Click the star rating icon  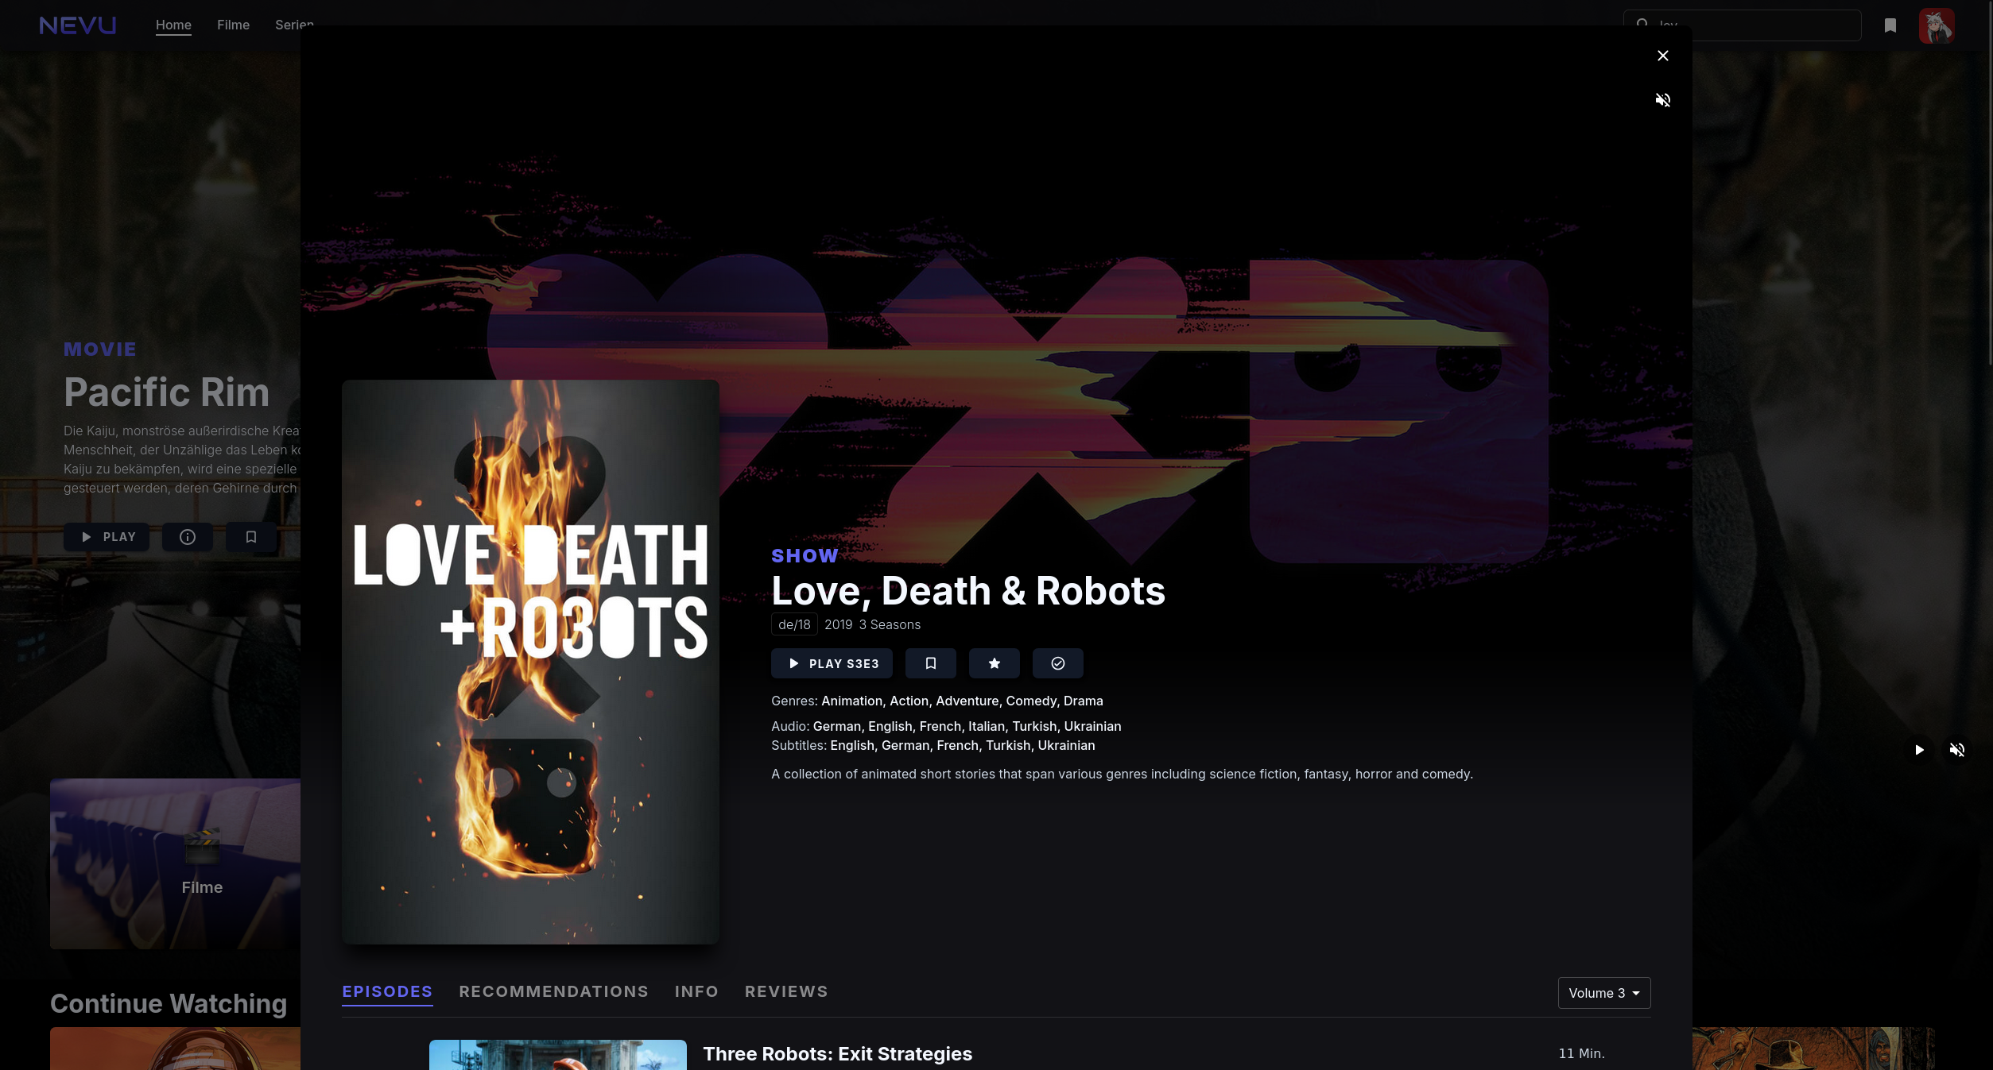(x=994, y=663)
